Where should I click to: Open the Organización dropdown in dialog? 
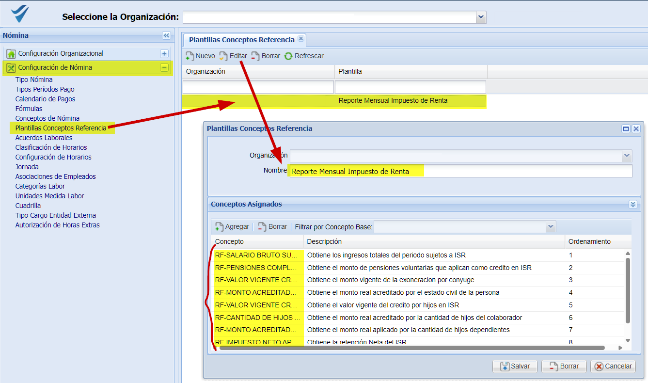tap(627, 156)
